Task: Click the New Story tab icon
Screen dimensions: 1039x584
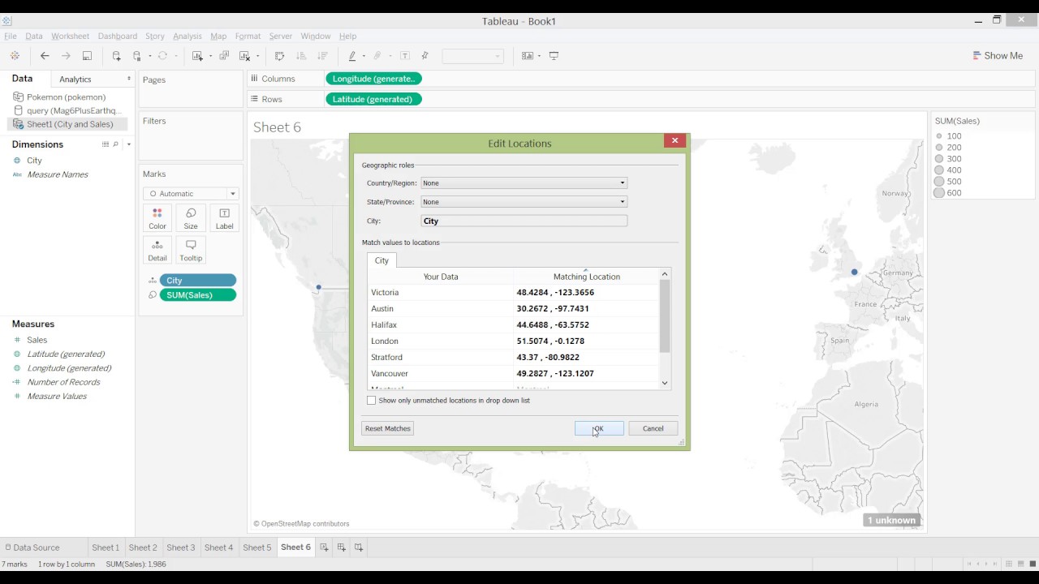Action: coord(359,547)
